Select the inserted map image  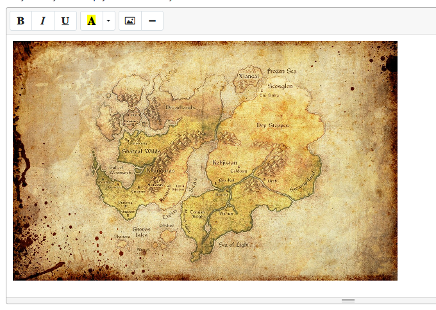(x=205, y=160)
